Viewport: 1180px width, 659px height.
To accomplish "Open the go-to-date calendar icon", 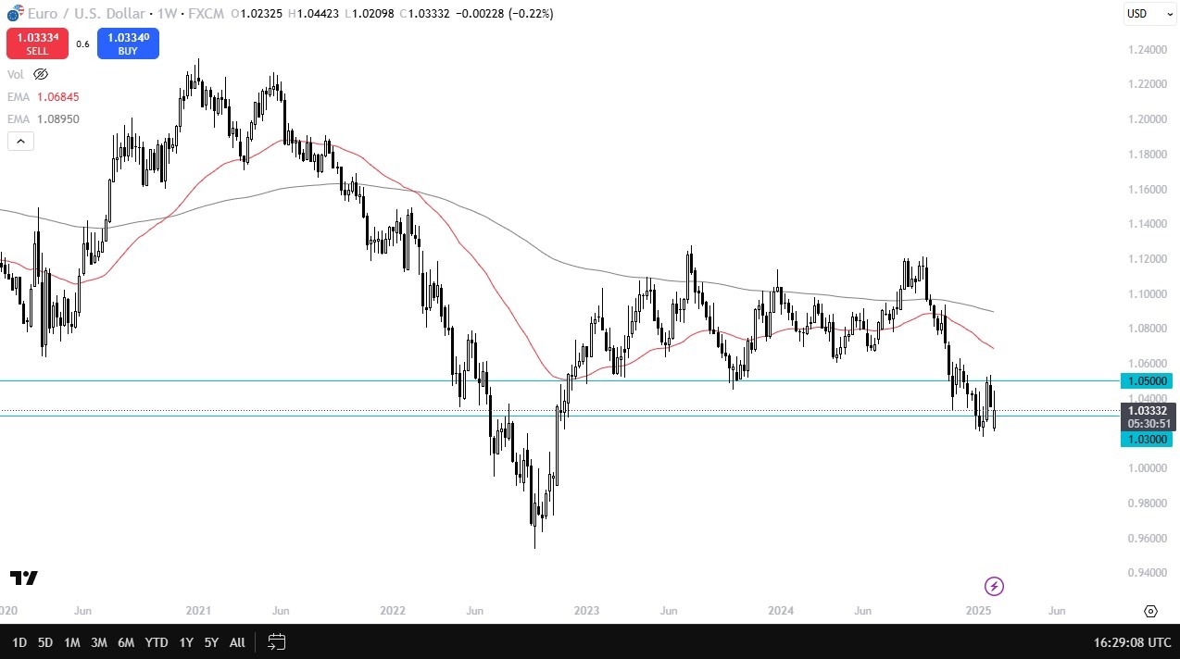I will pyautogui.click(x=276, y=641).
